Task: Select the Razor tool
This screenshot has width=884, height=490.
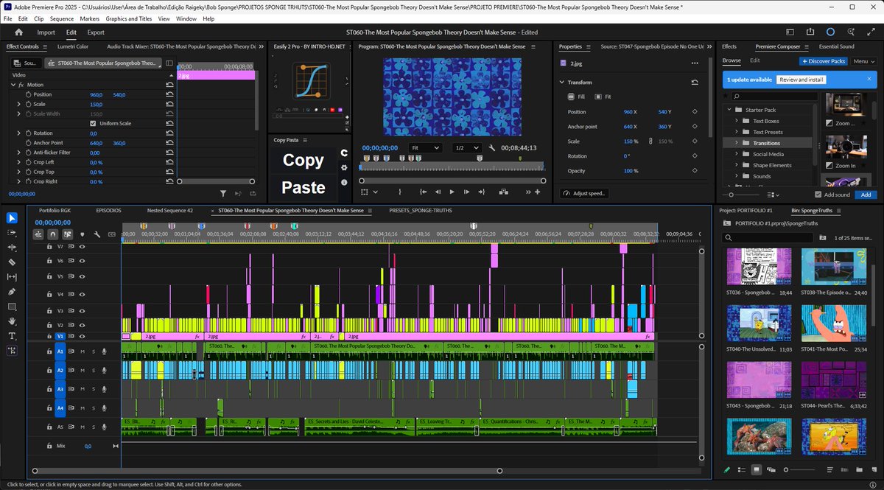Action: click(x=12, y=262)
